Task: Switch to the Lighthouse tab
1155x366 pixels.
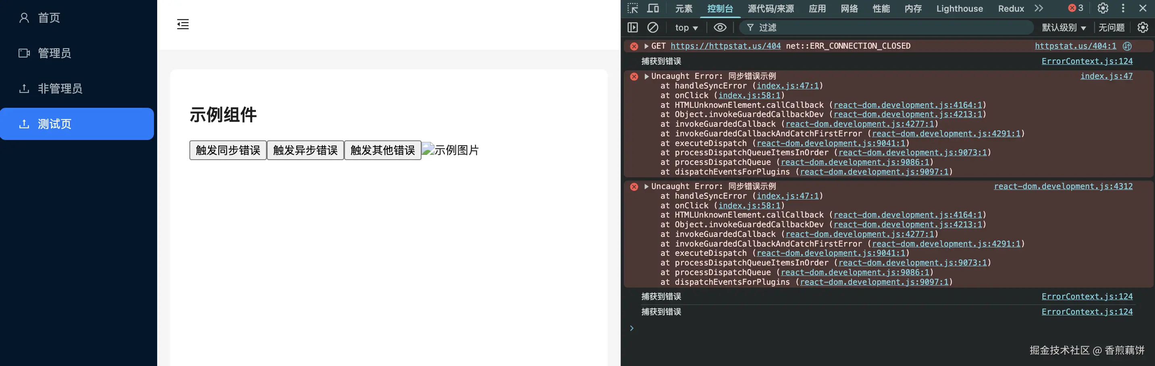Action: pos(960,8)
